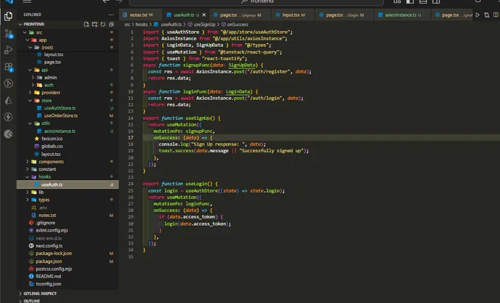
Task: Expand the OUTLINE section
Action: coord(21,301)
